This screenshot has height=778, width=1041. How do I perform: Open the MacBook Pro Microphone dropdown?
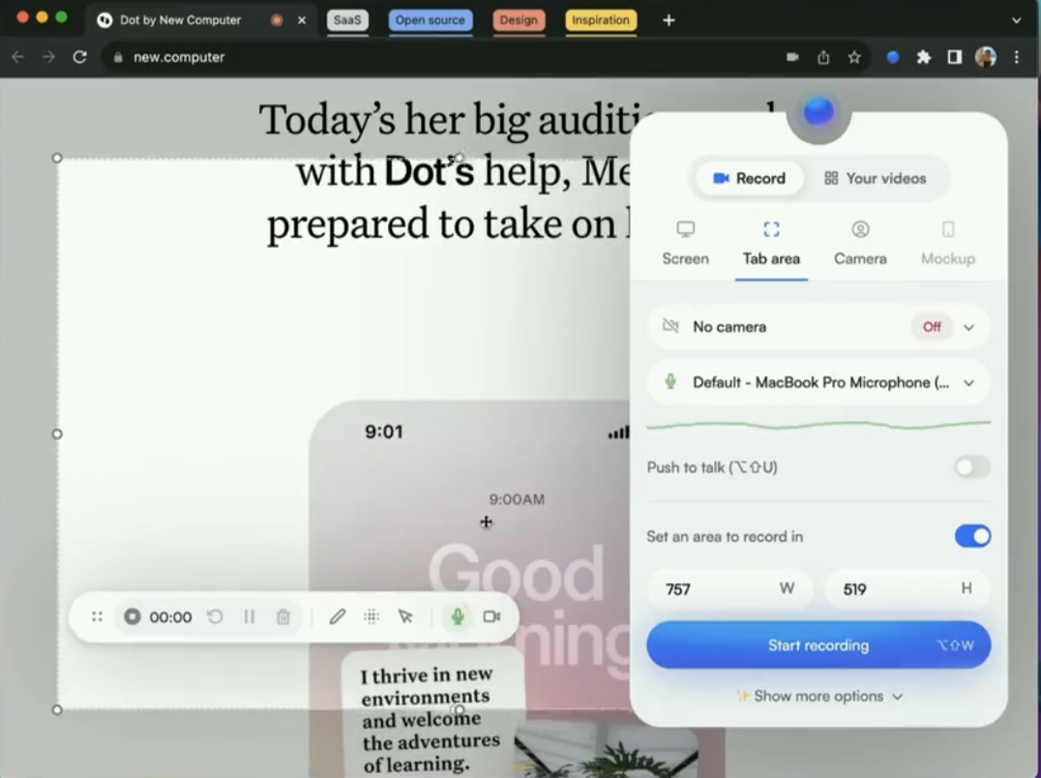pyautogui.click(x=818, y=382)
